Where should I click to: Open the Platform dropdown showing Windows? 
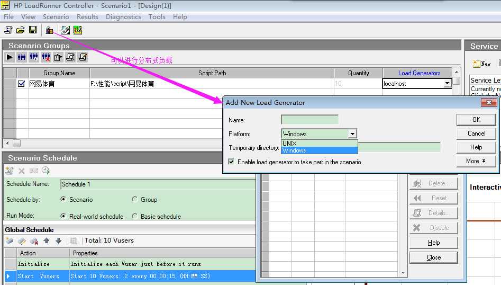click(x=352, y=133)
